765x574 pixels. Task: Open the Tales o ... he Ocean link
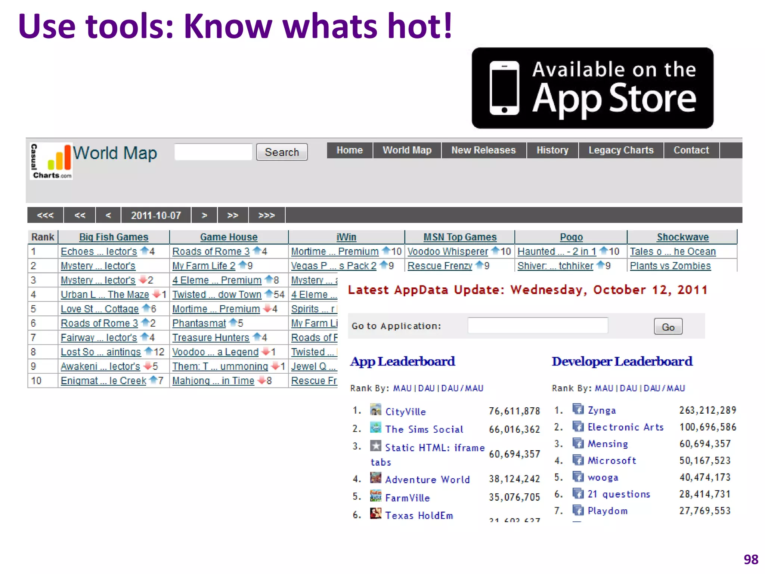click(x=673, y=251)
